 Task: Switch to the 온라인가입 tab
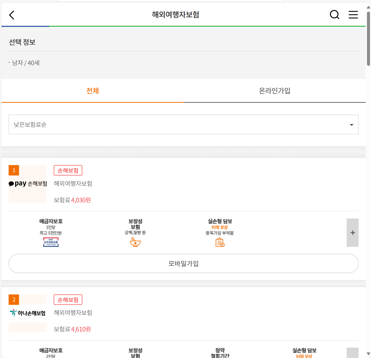pos(275,91)
